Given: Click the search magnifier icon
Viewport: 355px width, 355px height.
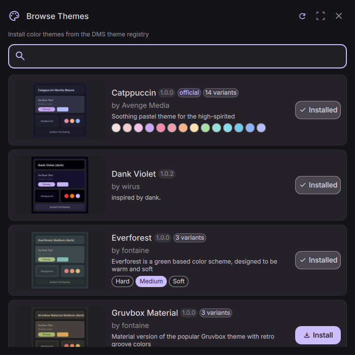Looking at the screenshot, I should click(20, 56).
